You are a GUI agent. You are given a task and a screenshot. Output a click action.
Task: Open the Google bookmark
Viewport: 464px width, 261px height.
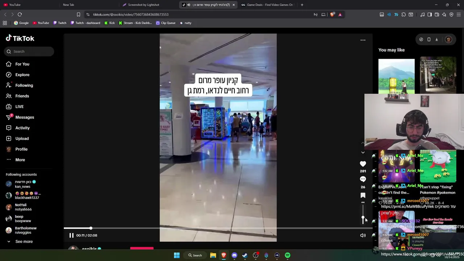21,23
